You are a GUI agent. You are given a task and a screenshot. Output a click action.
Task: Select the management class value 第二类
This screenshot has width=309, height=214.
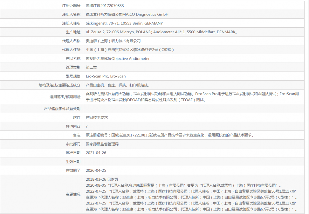pos(91,67)
